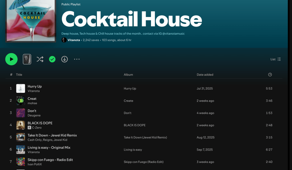The width and height of the screenshot is (292, 170).
Task: Open the Cocktail House cover art
Action: point(31,21)
